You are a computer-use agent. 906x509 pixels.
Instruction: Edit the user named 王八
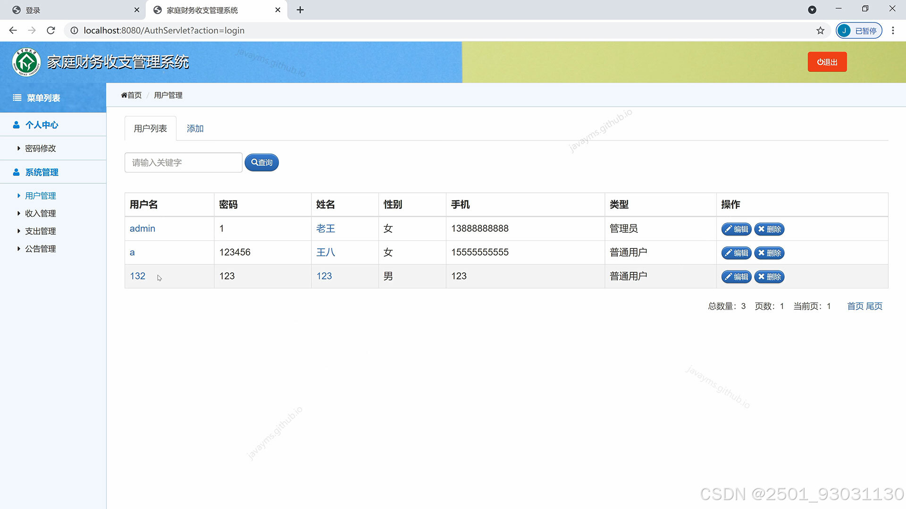point(736,253)
